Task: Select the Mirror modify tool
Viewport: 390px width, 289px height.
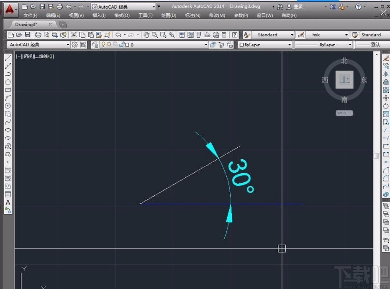Action: [x=386, y=74]
